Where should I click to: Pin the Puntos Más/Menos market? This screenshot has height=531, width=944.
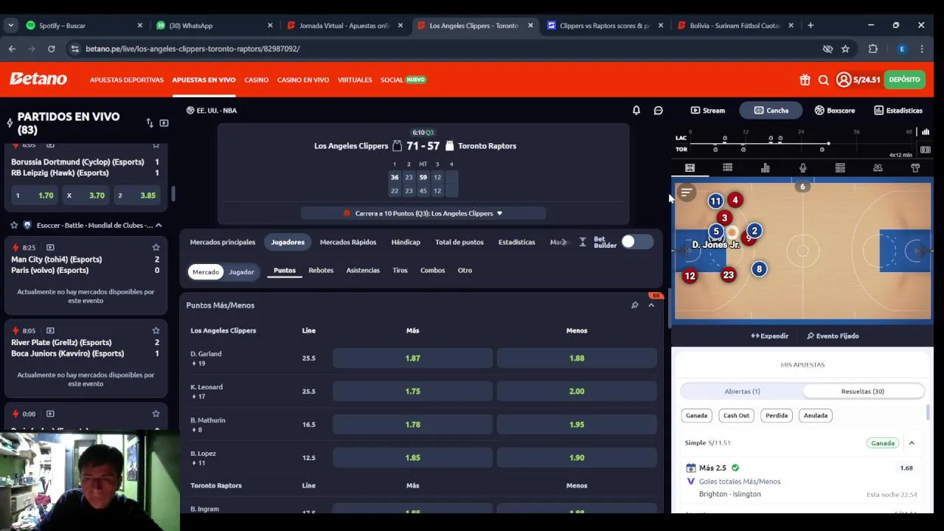(x=634, y=305)
